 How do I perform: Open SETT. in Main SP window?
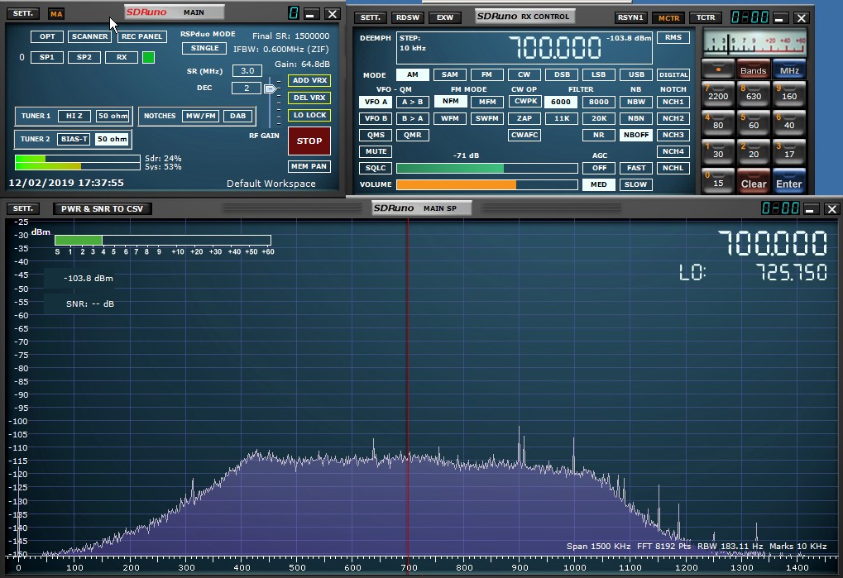tap(22, 208)
